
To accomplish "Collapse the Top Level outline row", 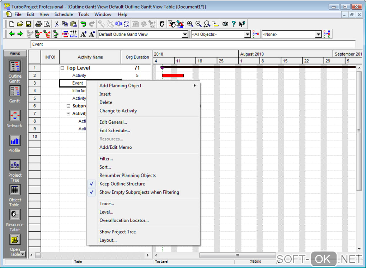I will tap(62, 68).
